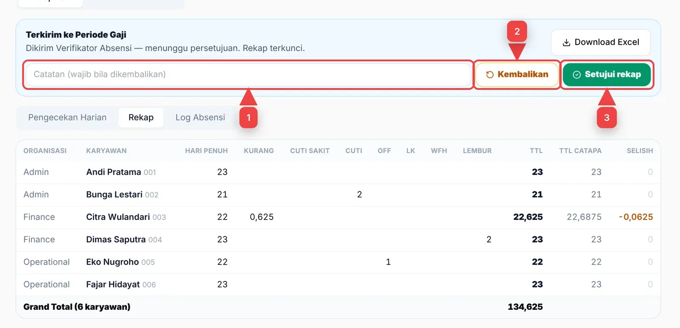Screen dimensions: 680x328
Task: Click the LK column header
Action: click(411, 151)
